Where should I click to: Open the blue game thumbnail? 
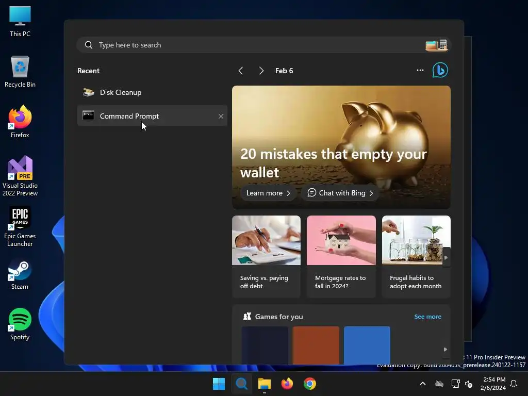point(367,345)
